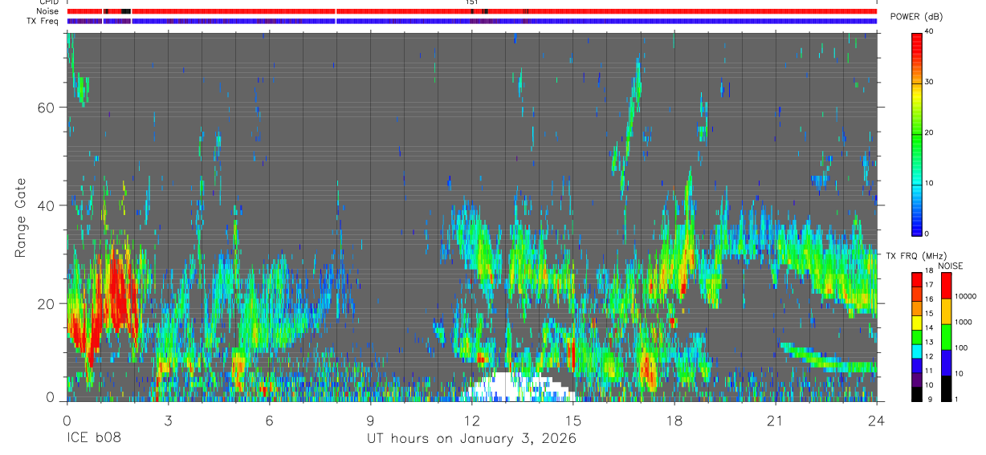Click the 40 label on power scale
Viewport: 986px width, 455px height.
point(929,31)
